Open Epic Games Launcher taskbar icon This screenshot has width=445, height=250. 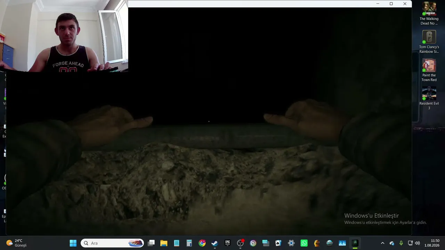(x=227, y=243)
